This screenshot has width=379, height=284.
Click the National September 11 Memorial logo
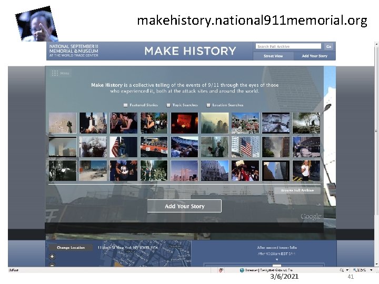(x=74, y=50)
